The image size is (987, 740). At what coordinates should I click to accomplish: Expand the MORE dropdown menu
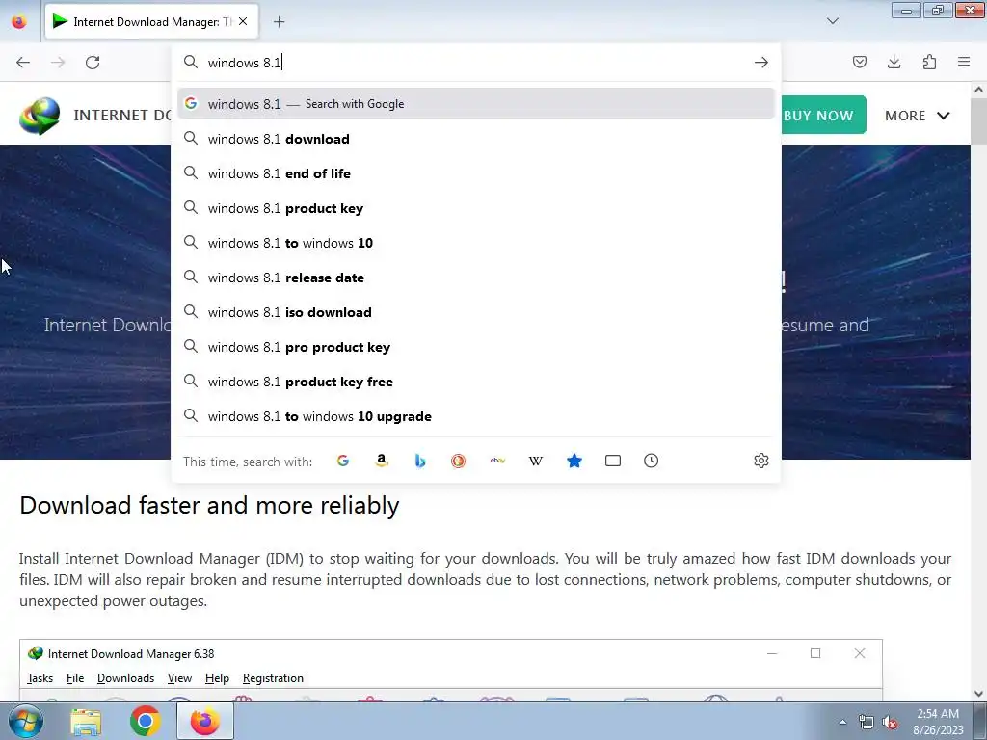918,116
